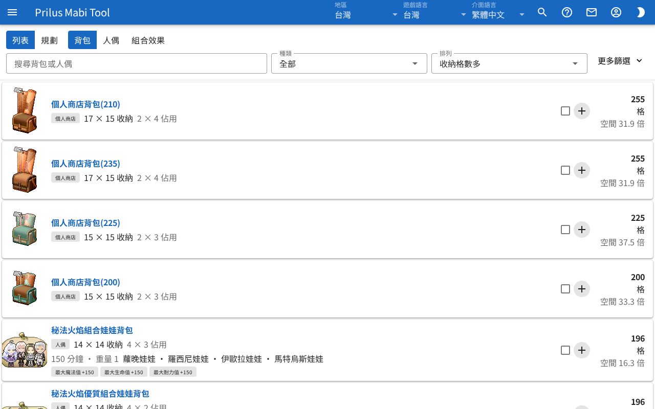Click the 個人商店背包(210) bag thumbnail
Screen dimensions: 655x409
point(25,111)
